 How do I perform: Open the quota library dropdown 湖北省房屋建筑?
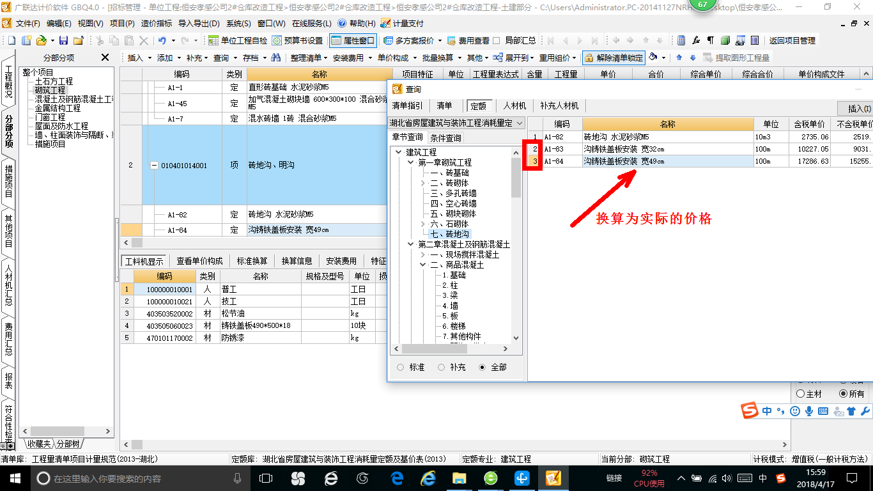tap(456, 123)
